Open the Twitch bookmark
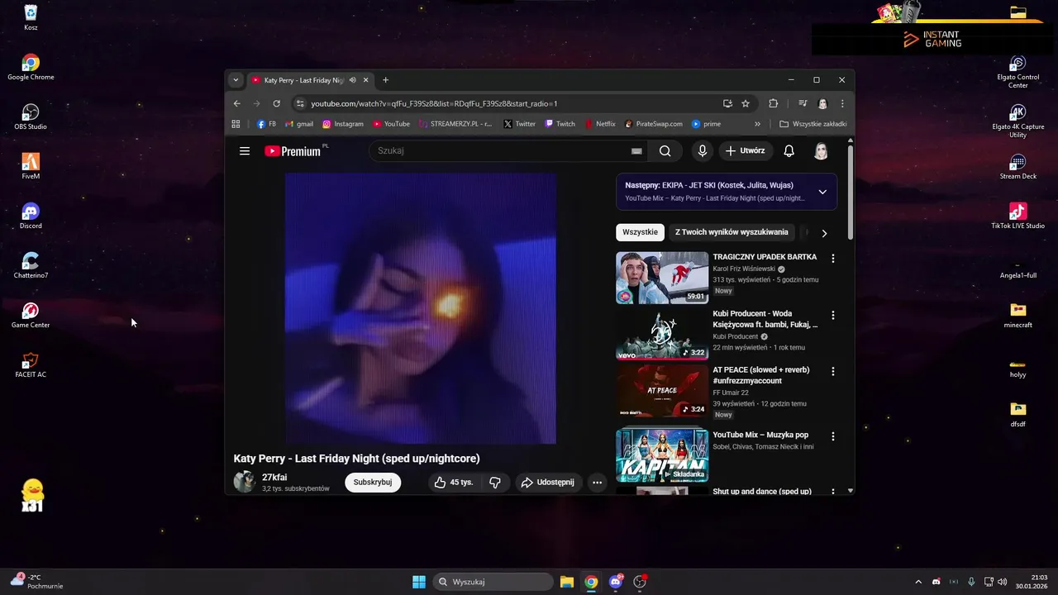 [560, 124]
